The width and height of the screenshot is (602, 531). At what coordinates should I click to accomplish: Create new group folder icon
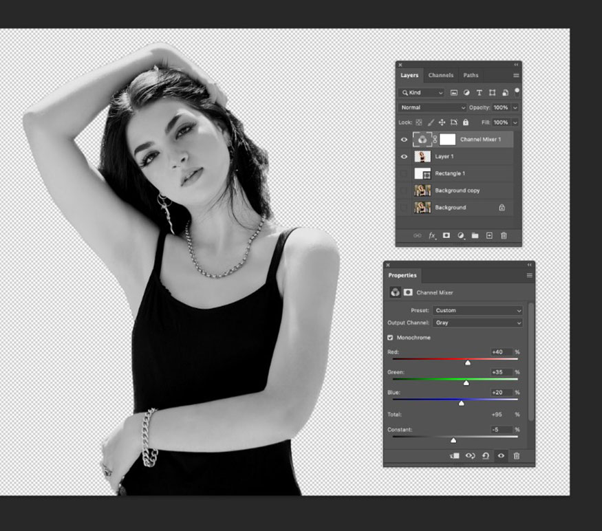[x=475, y=235]
